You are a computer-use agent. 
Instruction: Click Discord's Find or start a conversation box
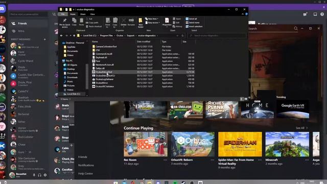point(29,14)
